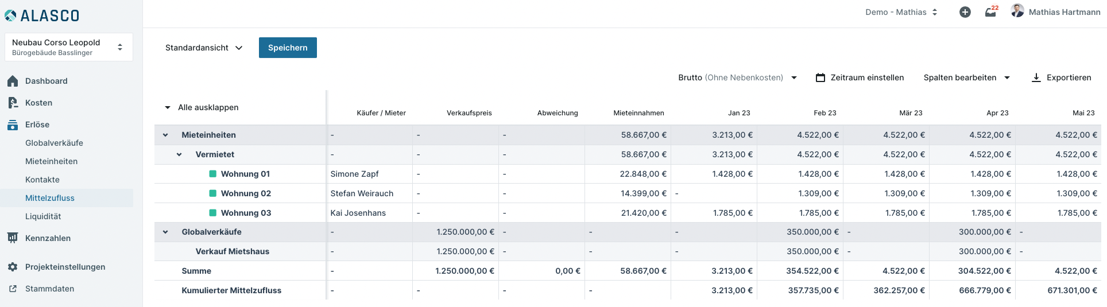1107x307 pixels.
Task: Click the green swatch beside Wohnung 01
Action: [212, 174]
